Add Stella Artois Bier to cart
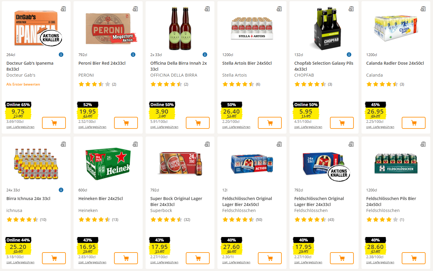Screen dimensions: 433x271 point(270,123)
